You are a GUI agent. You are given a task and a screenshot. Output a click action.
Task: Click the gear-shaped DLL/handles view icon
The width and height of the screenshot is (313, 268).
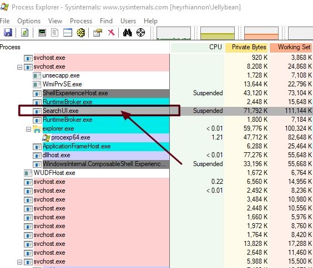[81, 33]
